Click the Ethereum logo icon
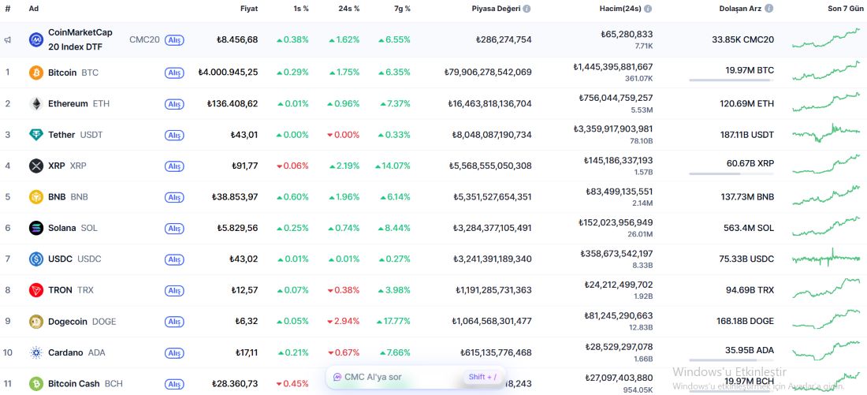 (x=36, y=104)
